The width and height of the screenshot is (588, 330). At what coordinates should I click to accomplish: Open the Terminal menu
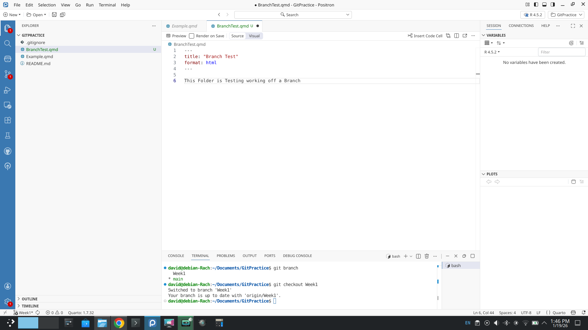tap(107, 5)
